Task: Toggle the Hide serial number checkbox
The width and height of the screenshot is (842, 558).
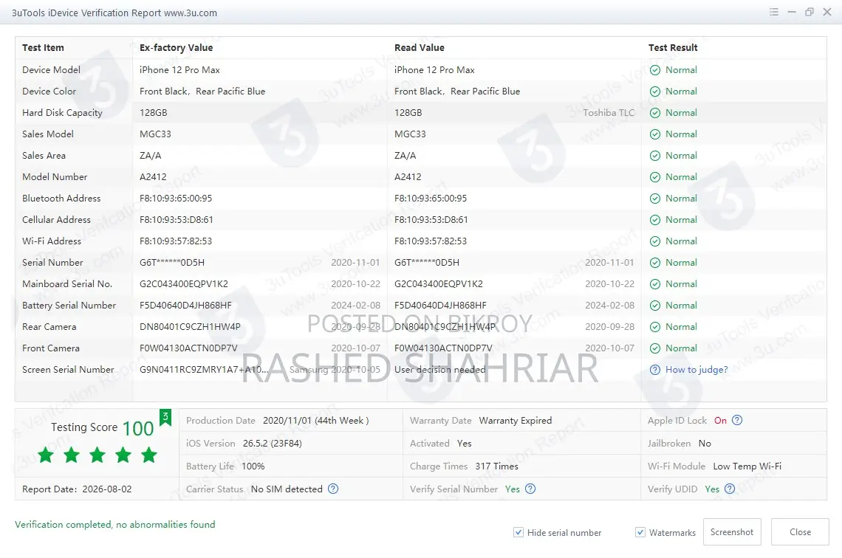Action: 518,532
